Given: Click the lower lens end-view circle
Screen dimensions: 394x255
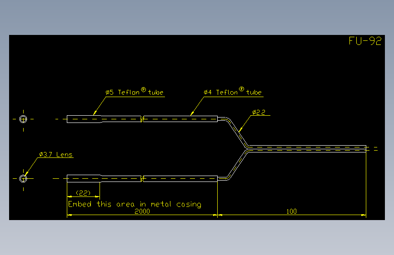Looking at the screenshot, I should coord(23,179).
